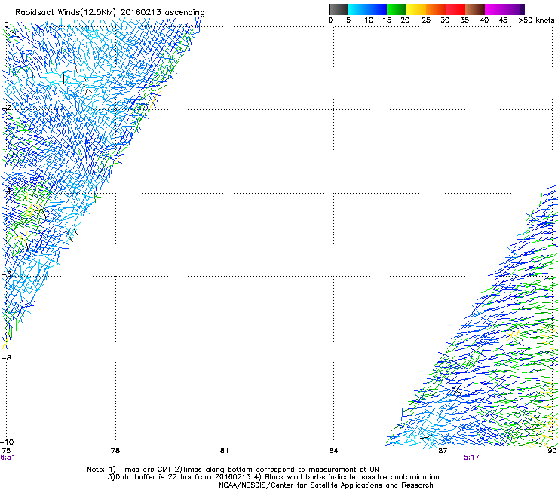Click latitude label -2 on left axis
The width and height of the screenshot is (558, 490).
pos(6,108)
